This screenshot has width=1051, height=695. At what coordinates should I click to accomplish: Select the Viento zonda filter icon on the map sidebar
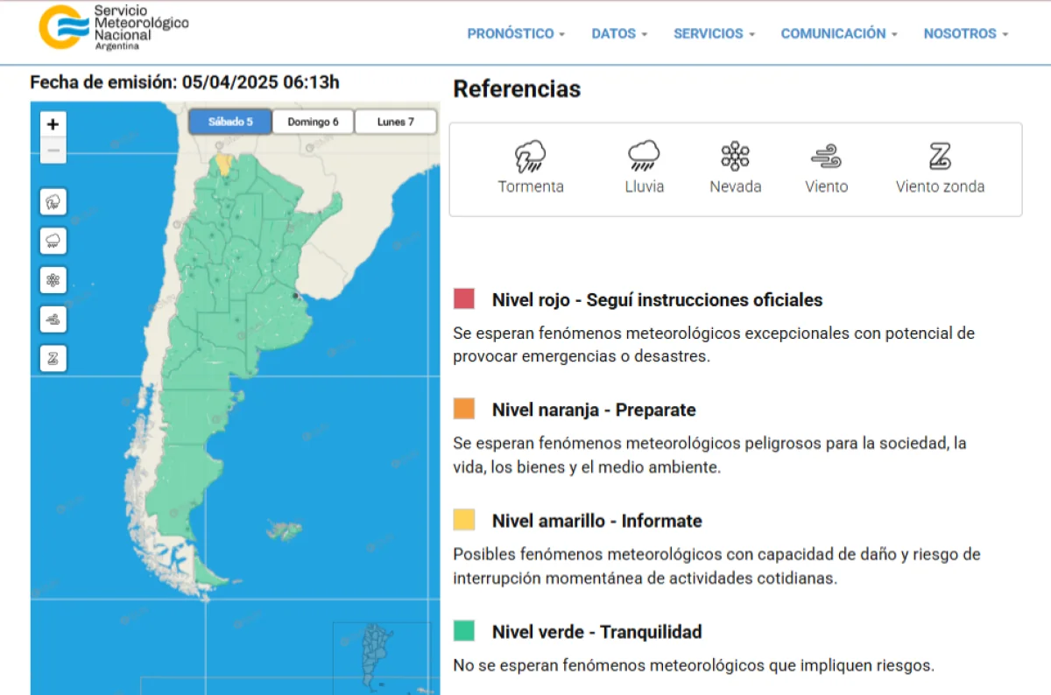[53, 357]
